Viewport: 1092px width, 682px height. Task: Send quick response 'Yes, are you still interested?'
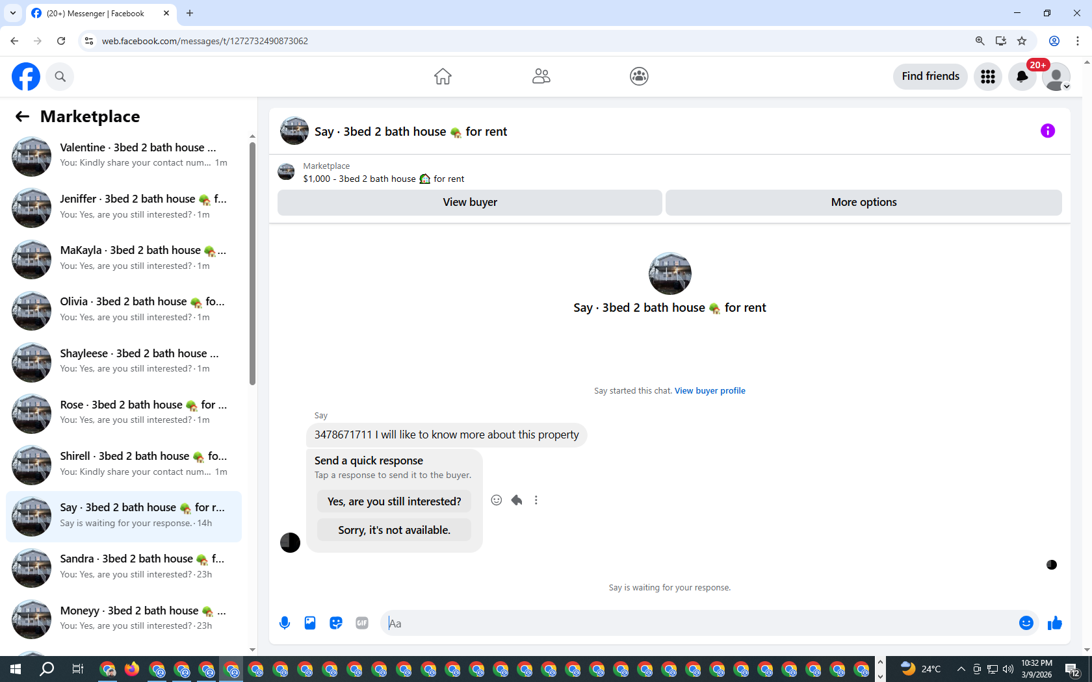click(x=395, y=501)
